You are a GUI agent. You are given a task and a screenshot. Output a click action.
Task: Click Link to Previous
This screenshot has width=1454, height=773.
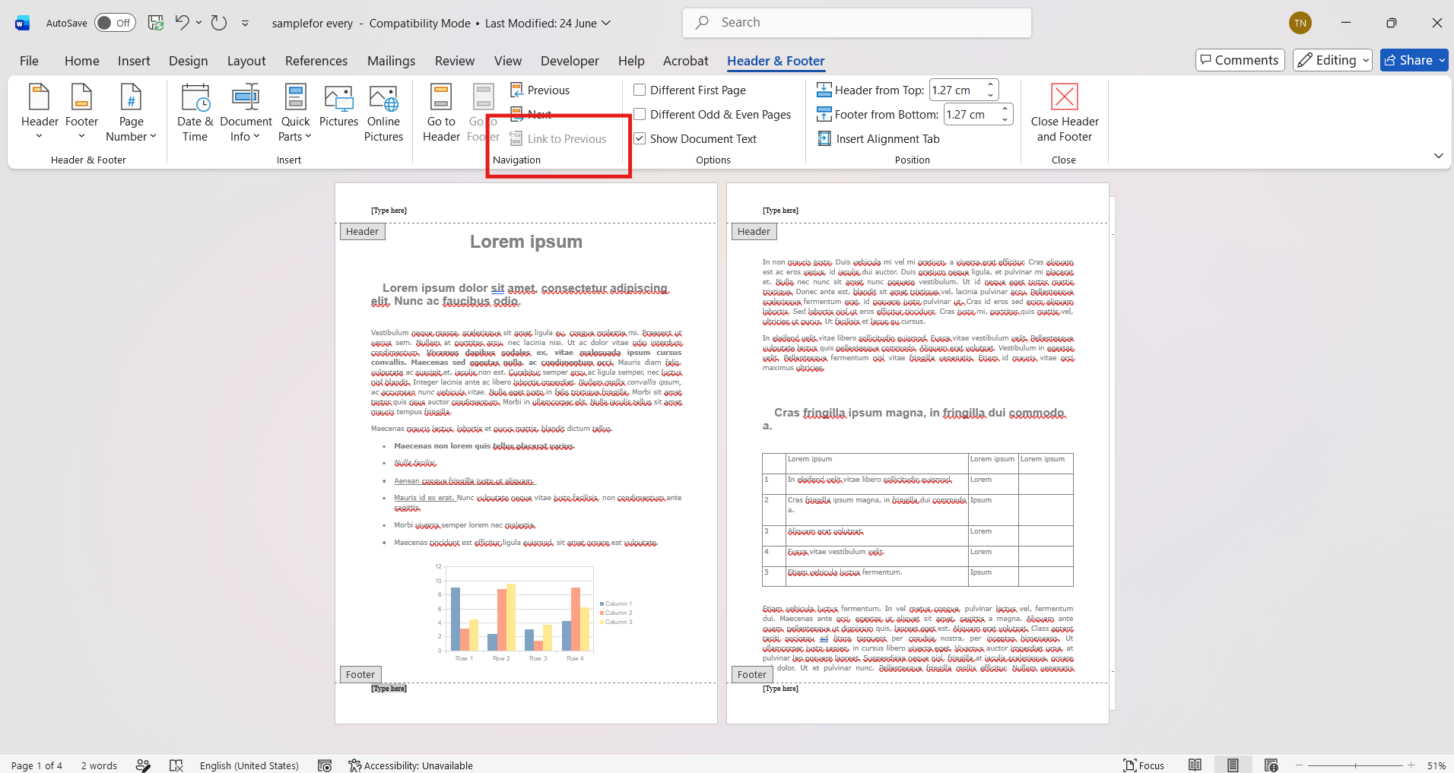click(x=558, y=138)
